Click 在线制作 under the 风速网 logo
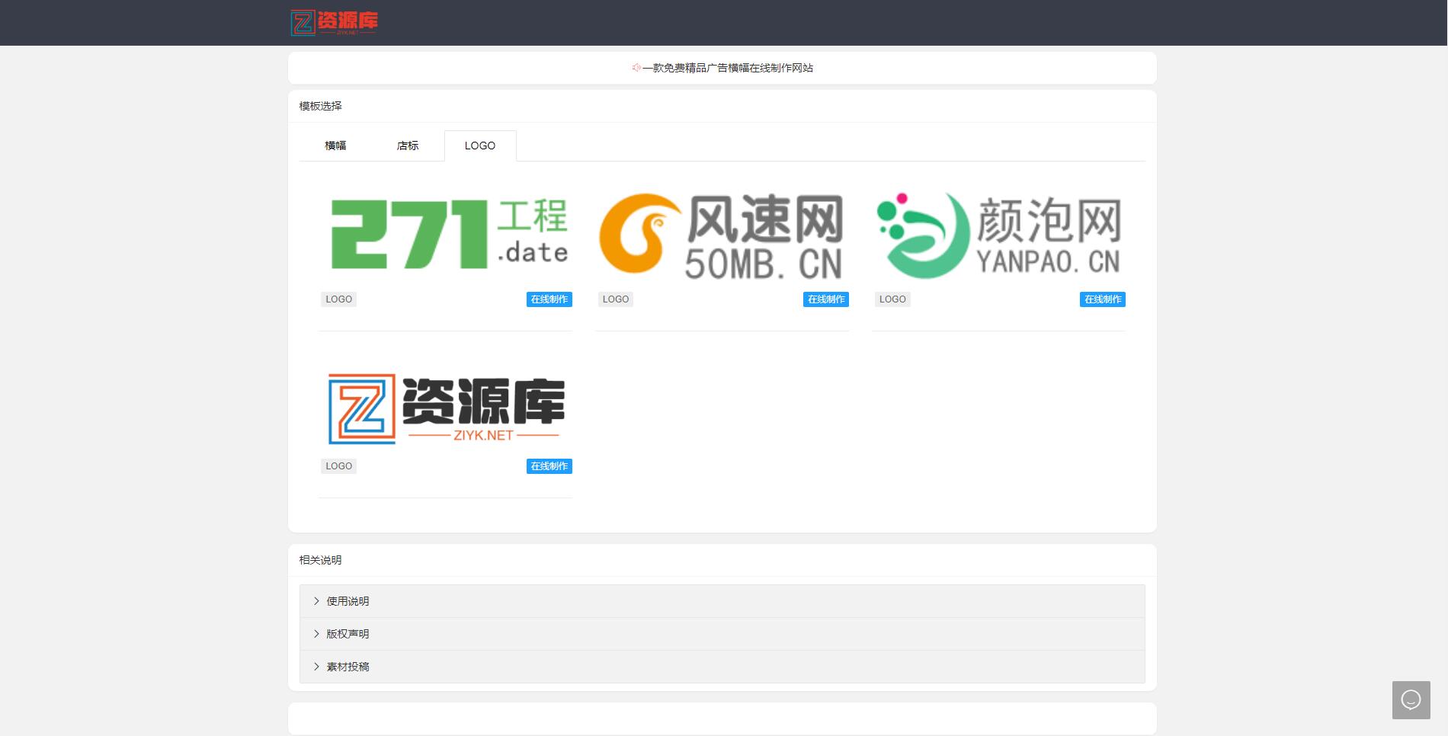This screenshot has height=736, width=1448. [826, 299]
